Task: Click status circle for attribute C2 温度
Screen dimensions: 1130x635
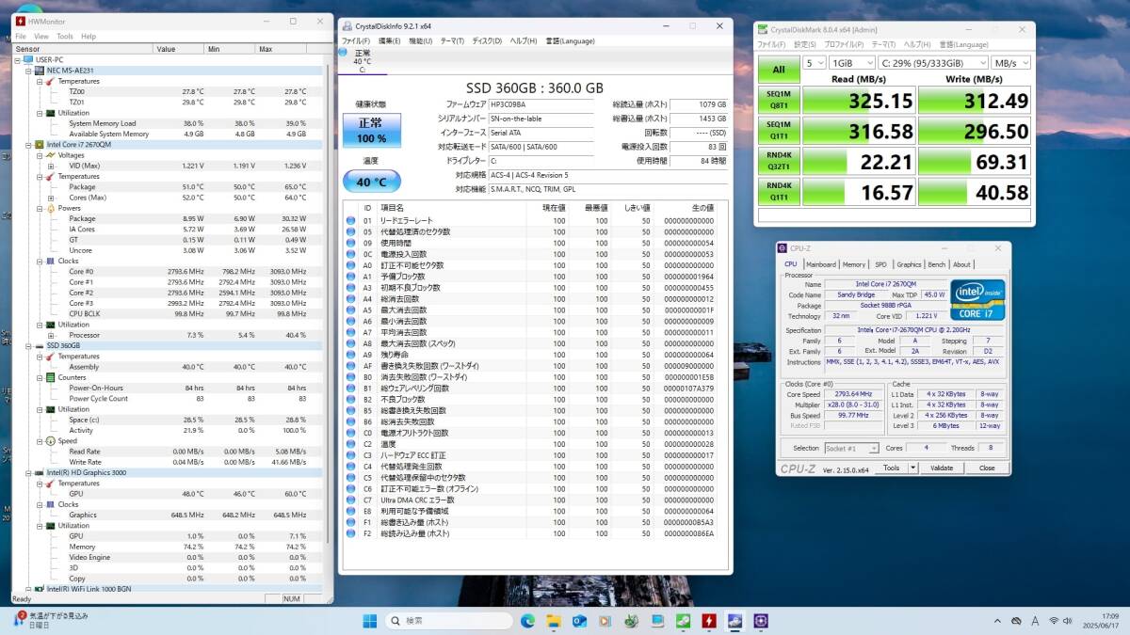Action: pyautogui.click(x=350, y=444)
